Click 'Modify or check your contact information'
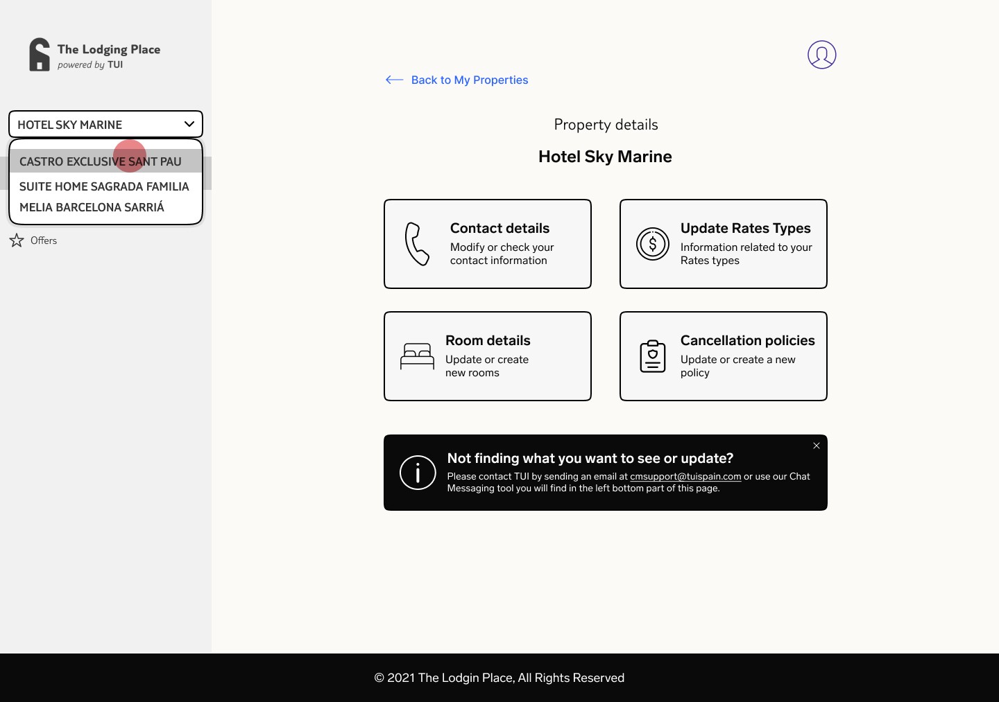This screenshot has width=999, height=702. click(502, 254)
